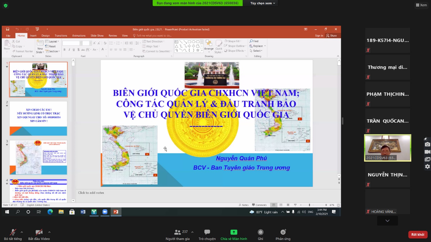Select slide 3 thumbnail with Vietnam map
Screen dimensions: 431x242
pyautogui.click(x=38, y=157)
